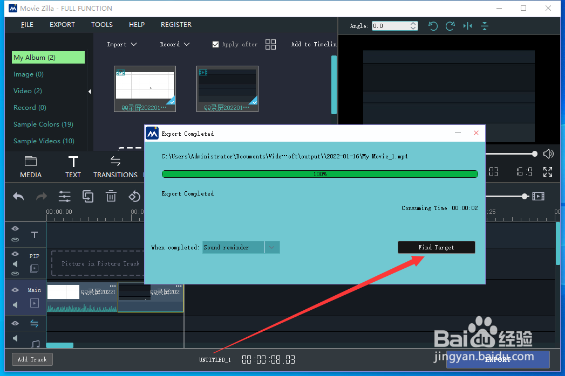Minimize the Export Completed dialog
This screenshot has height=376, width=565.
[458, 133]
